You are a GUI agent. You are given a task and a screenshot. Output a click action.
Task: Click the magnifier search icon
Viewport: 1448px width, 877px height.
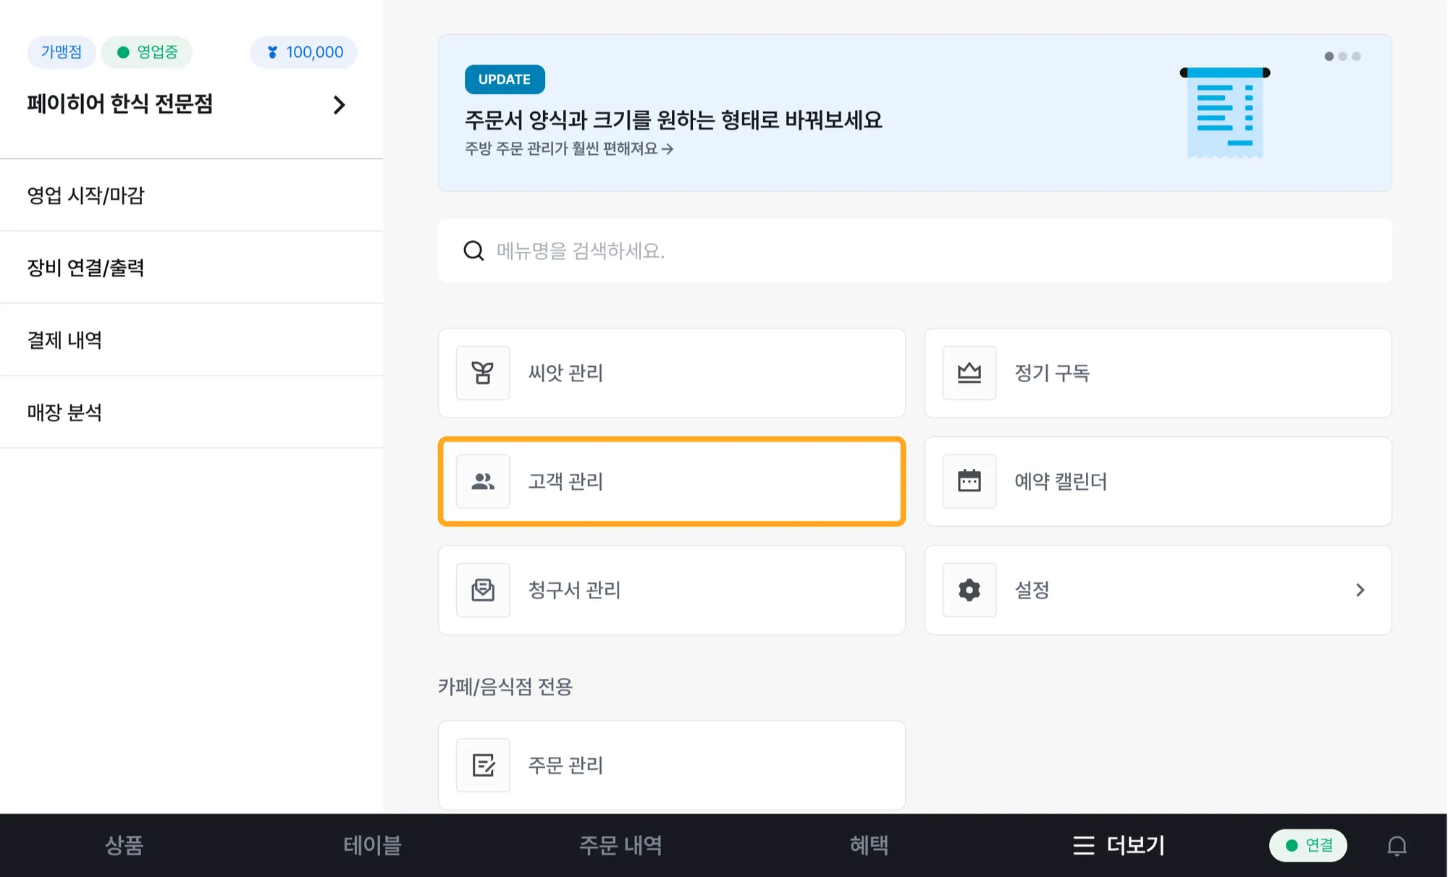point(473,250)
